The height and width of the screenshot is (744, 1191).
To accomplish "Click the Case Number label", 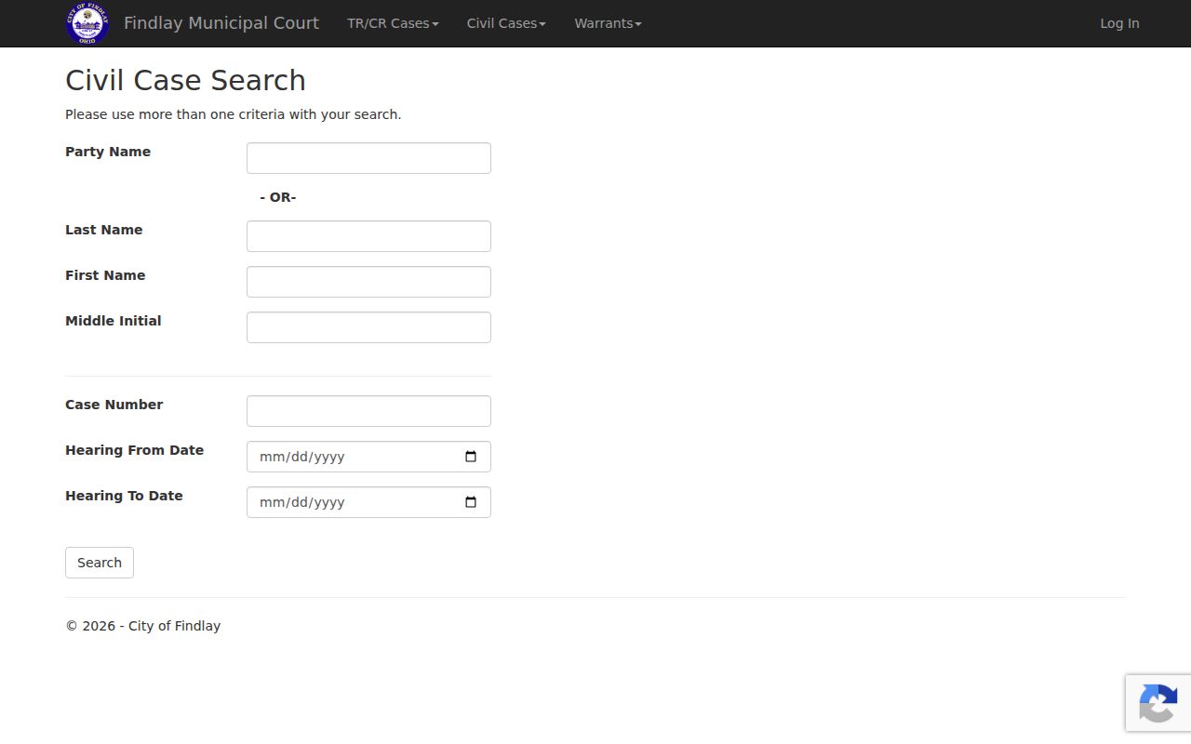I will [x=114, y=405].
